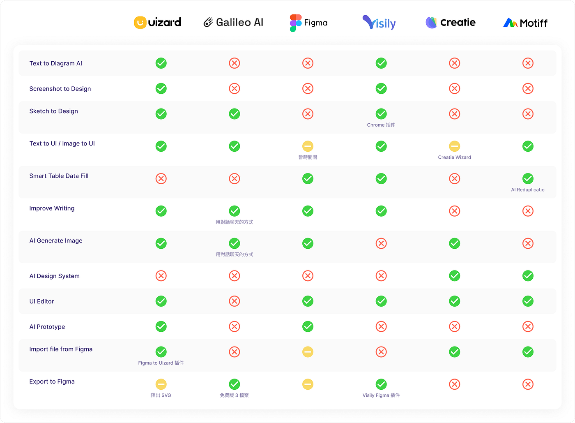Screen dimensions: 575x423
Task: Click the Uizard logo in header
Action: pos(158,22)
